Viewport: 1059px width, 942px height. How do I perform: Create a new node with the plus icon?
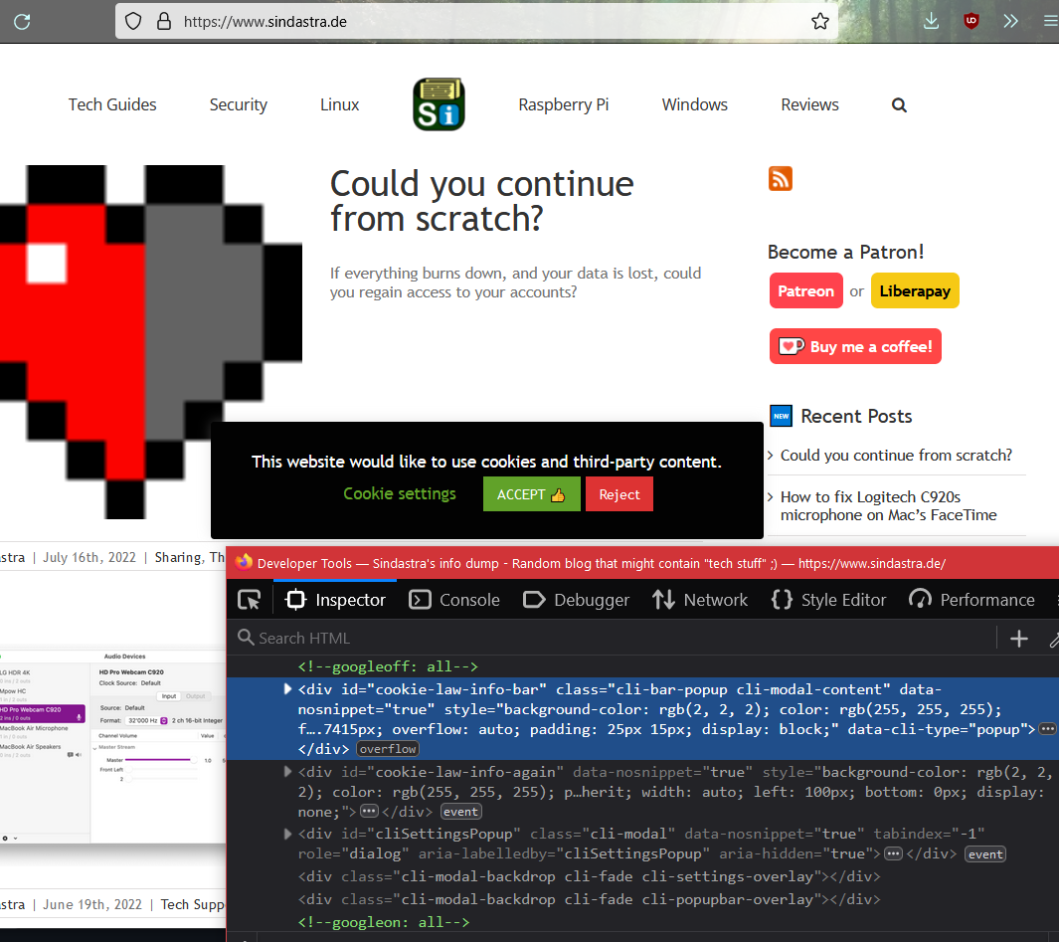[x=1018, y=638]
